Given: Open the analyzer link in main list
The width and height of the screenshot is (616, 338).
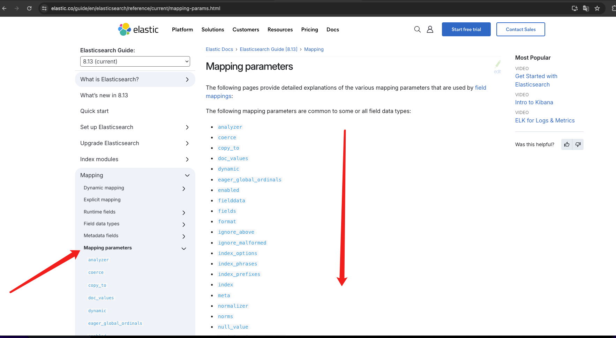Looking at the screenshot, I should (x=230, y=127).
